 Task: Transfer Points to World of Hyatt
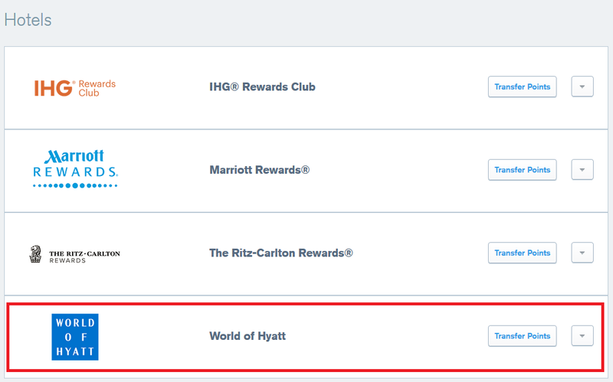point(523,336)
